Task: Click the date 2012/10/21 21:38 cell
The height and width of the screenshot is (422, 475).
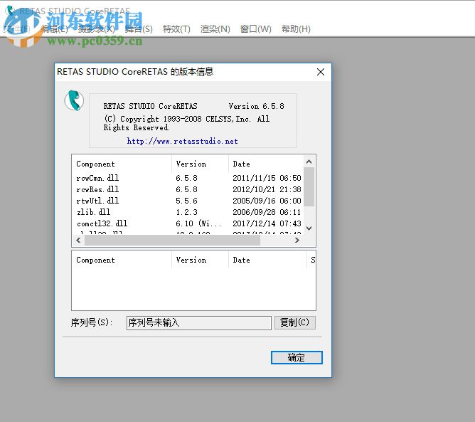Action: (x=267, y=189)
